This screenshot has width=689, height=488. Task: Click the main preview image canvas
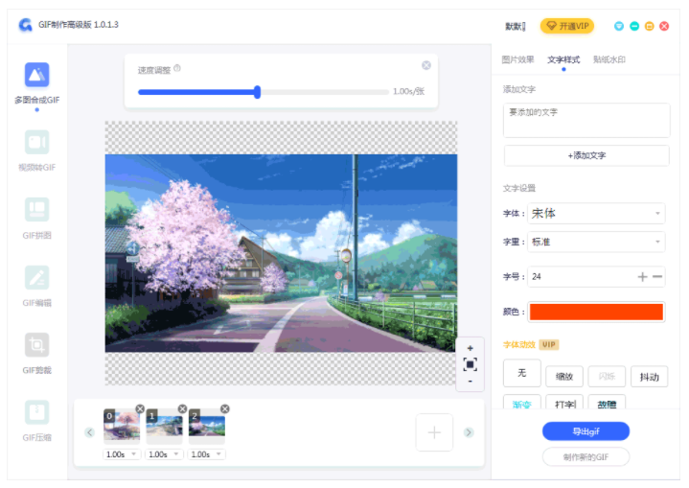[x=281, y=253]
